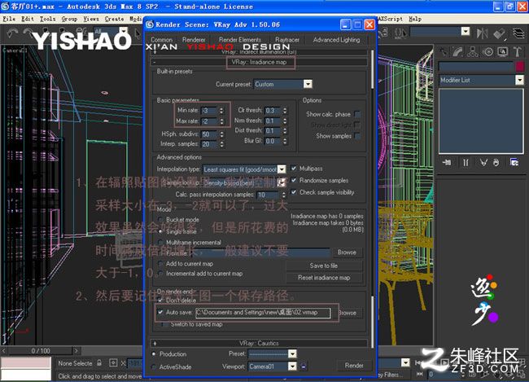
Task: Click the Mirror tool icon
Action: click(483, 33)
